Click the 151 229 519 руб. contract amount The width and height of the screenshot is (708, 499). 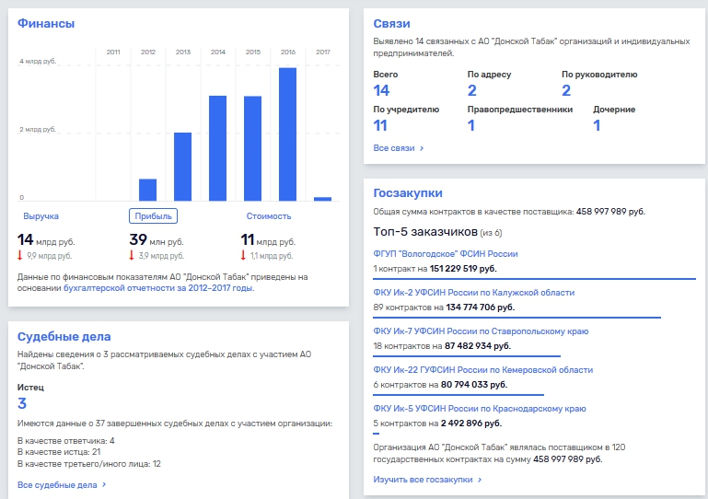[463, 269]
